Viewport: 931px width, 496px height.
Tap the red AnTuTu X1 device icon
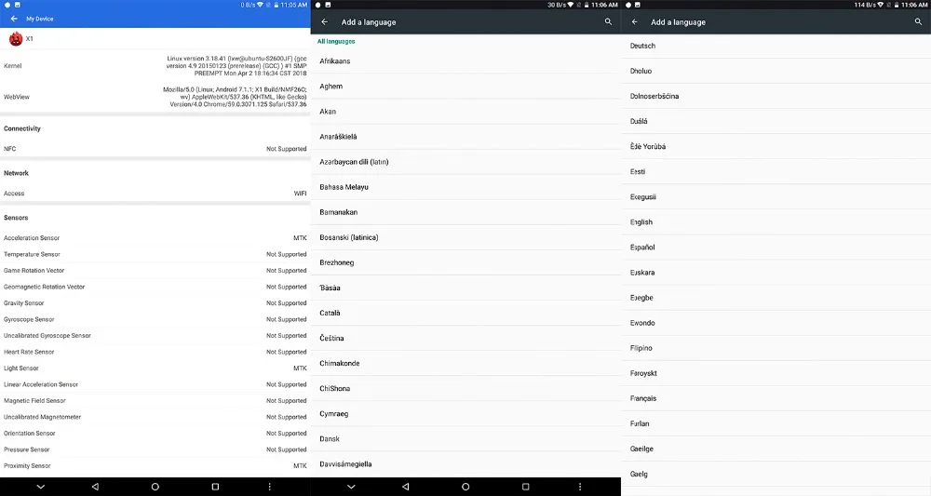click(16, 38)
